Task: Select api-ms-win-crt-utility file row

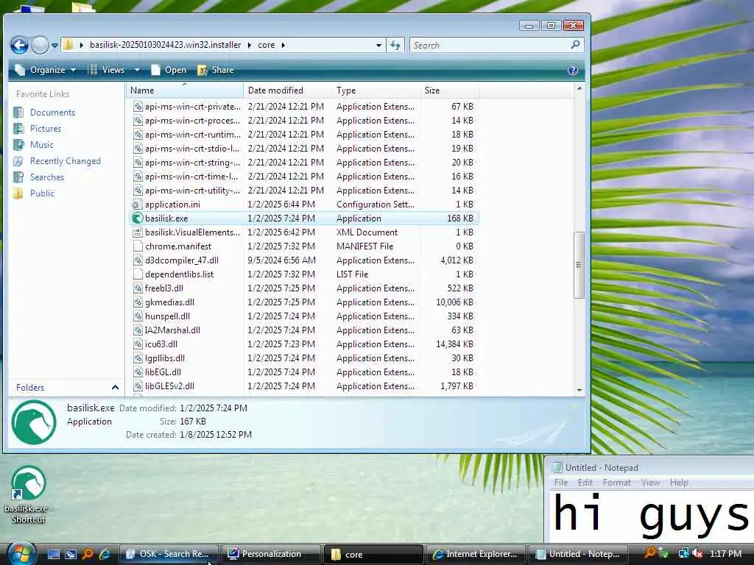Action: (x=304, y=191)
